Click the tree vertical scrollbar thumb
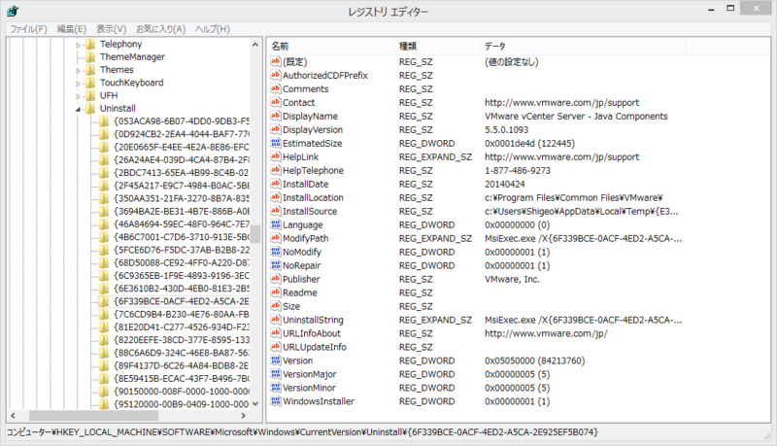777x446 pixels. point(255,234)
